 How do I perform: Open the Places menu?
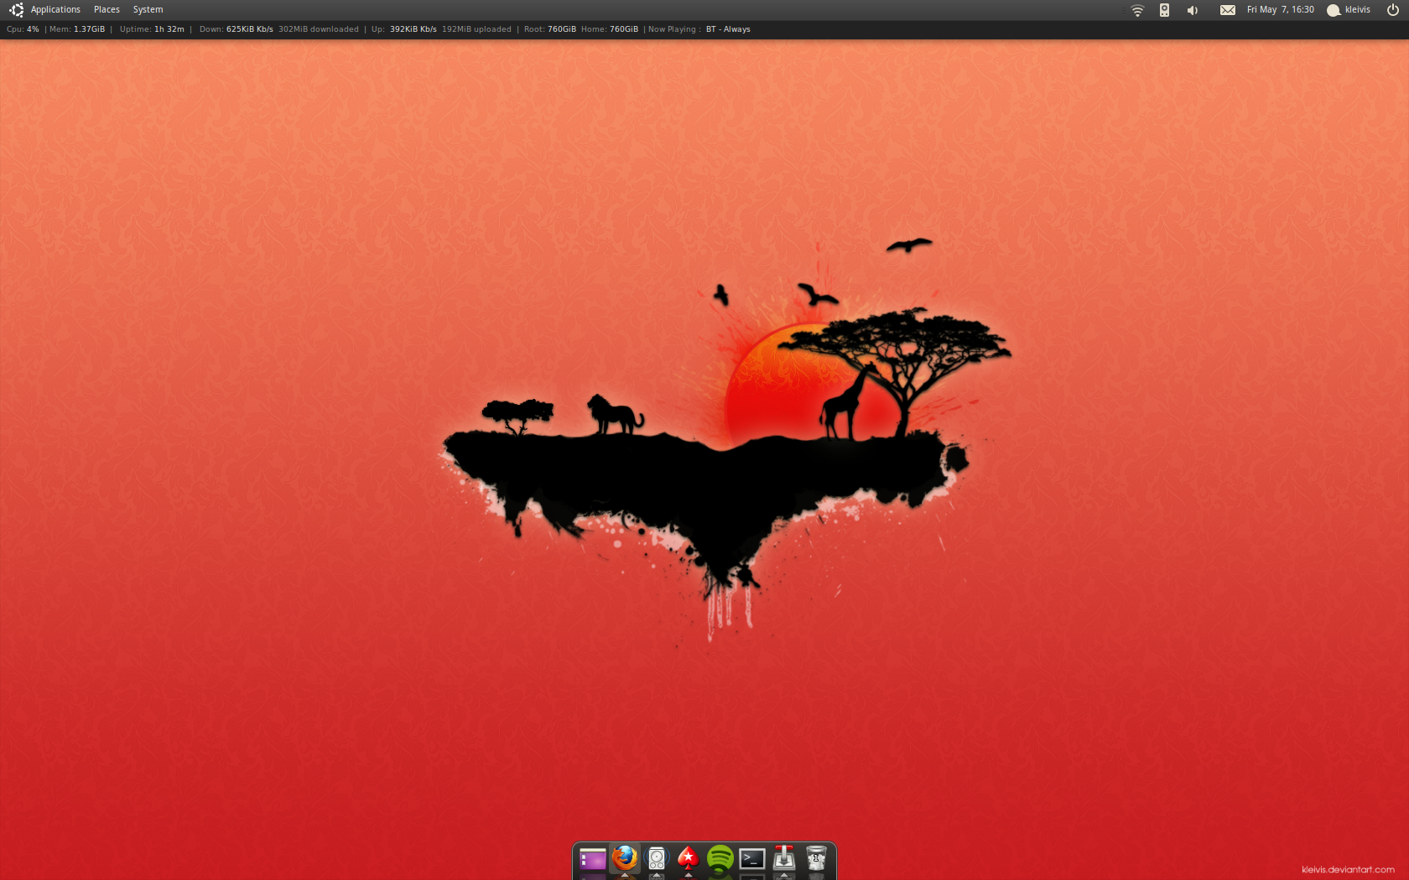(107, 10)
